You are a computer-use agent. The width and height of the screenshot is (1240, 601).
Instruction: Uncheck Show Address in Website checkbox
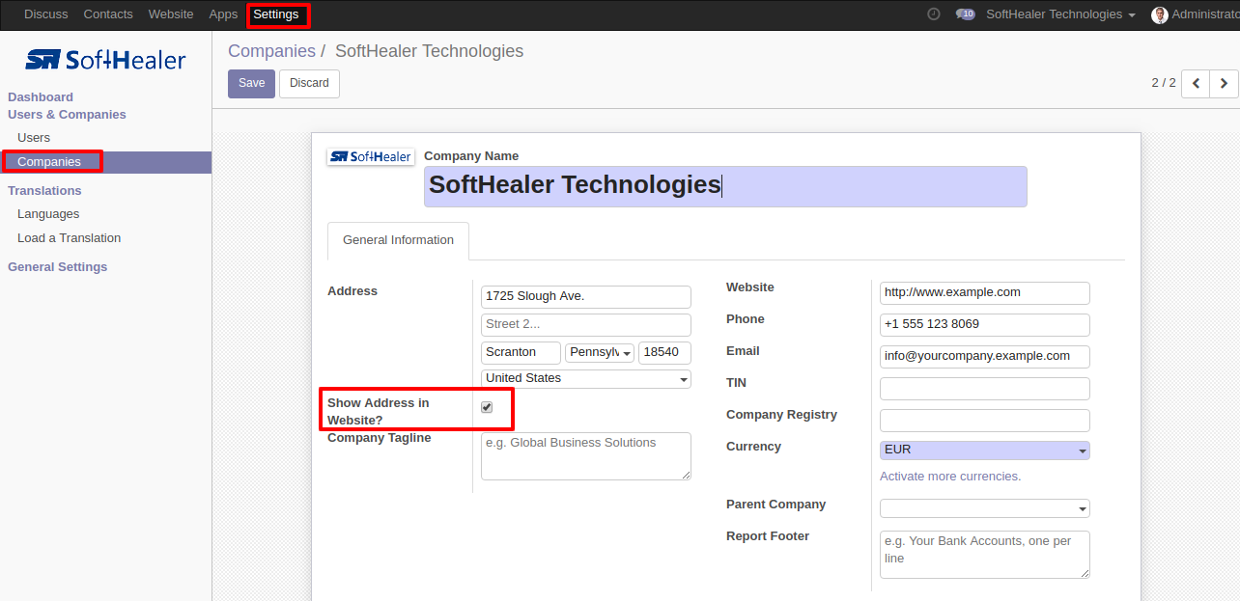tap(487, 407)
